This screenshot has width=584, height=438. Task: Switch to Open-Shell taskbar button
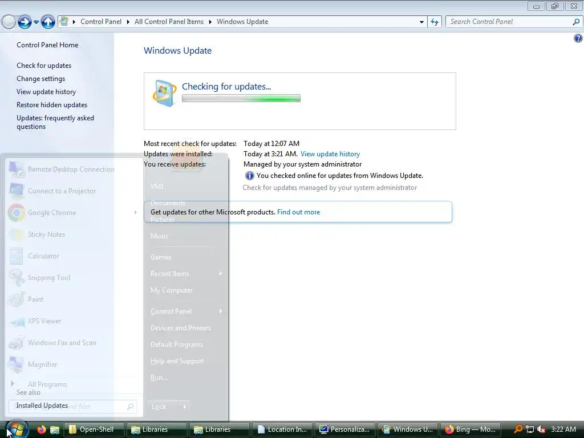click(94, 429)
